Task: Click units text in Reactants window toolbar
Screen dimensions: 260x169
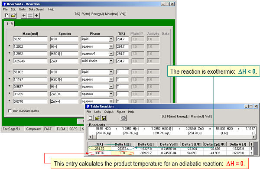Action: click(101, 14)
